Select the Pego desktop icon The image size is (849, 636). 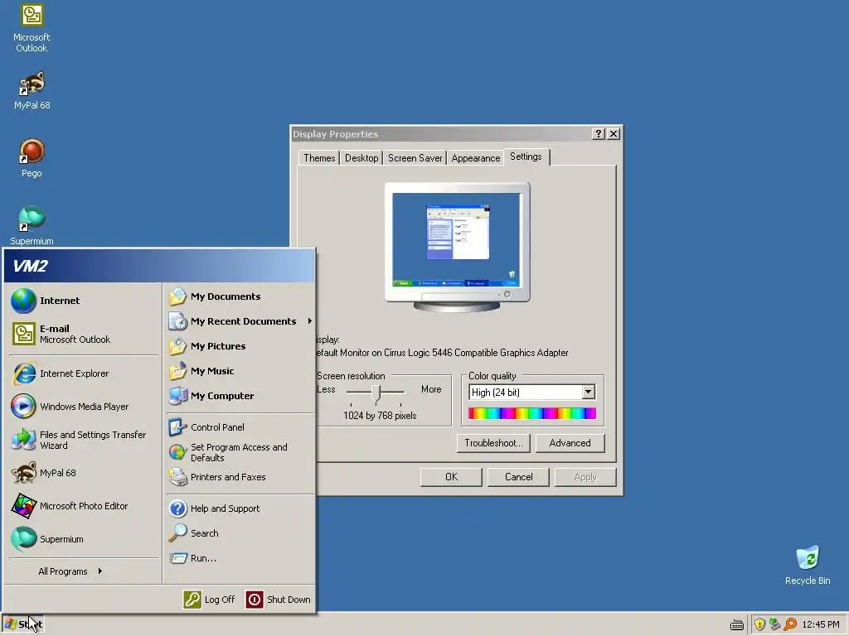point(32,158)
